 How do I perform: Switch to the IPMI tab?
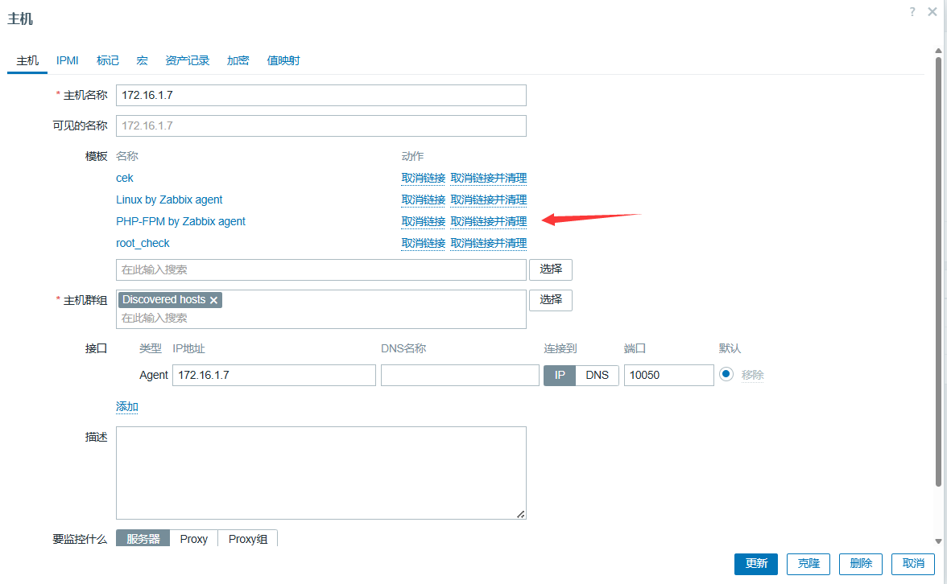67,60
